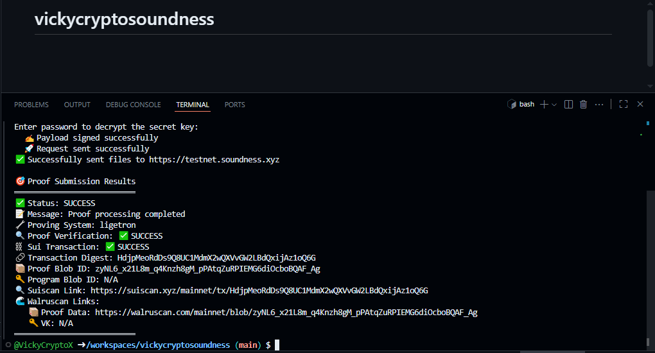Switch to the PORTS tab
Image resolution: width=655 pixels, height=353 pixels.
[x=235, y=105]
